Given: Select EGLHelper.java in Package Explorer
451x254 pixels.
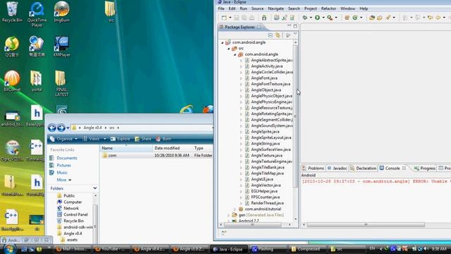Looking at the screenshot, I should tap(264, 191).
